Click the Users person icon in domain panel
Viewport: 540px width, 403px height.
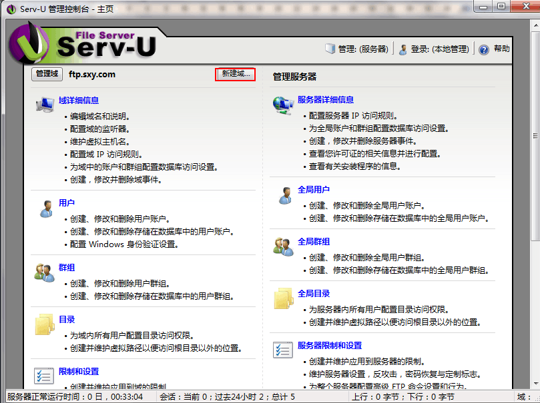click(45, 208)
